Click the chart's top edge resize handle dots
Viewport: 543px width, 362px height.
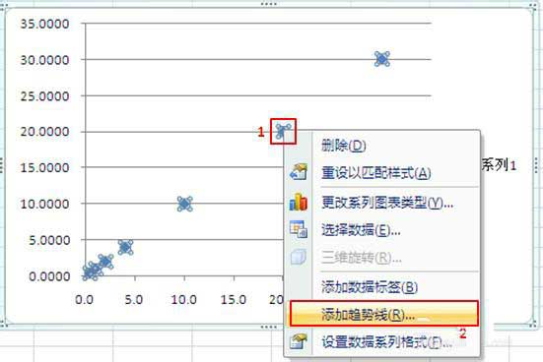[x=269, y=4]
